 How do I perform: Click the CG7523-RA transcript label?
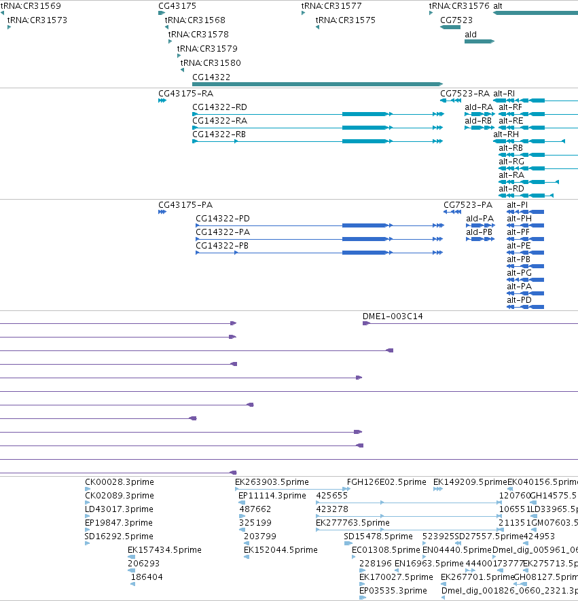(x=465, y=94)
